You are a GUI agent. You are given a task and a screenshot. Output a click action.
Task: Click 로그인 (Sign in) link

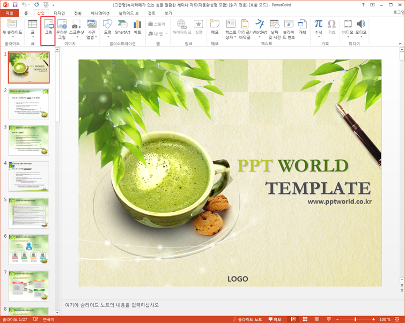[x=399, y=12]
